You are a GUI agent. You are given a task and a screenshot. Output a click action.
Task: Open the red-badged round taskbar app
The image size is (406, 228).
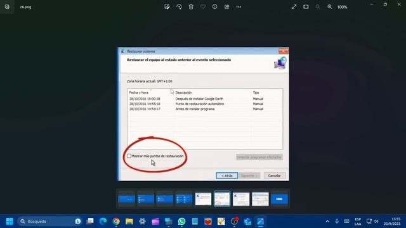tap(234, 221)
